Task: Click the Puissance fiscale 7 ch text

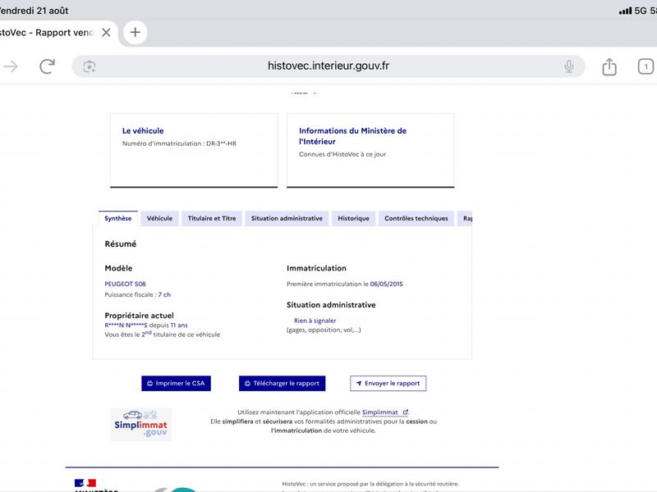Action: point(137,294)
